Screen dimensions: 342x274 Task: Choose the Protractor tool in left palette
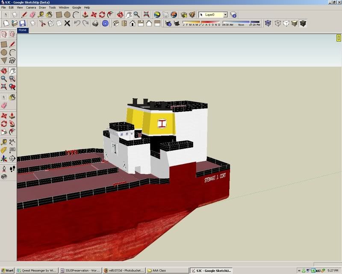[x=4, y=150]
